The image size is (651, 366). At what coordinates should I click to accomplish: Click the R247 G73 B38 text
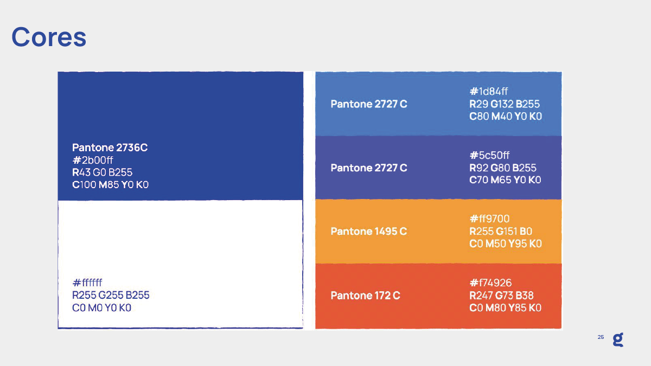(501, 296)
